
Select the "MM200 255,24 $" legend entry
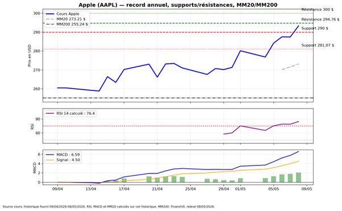[x=66, y=24]
